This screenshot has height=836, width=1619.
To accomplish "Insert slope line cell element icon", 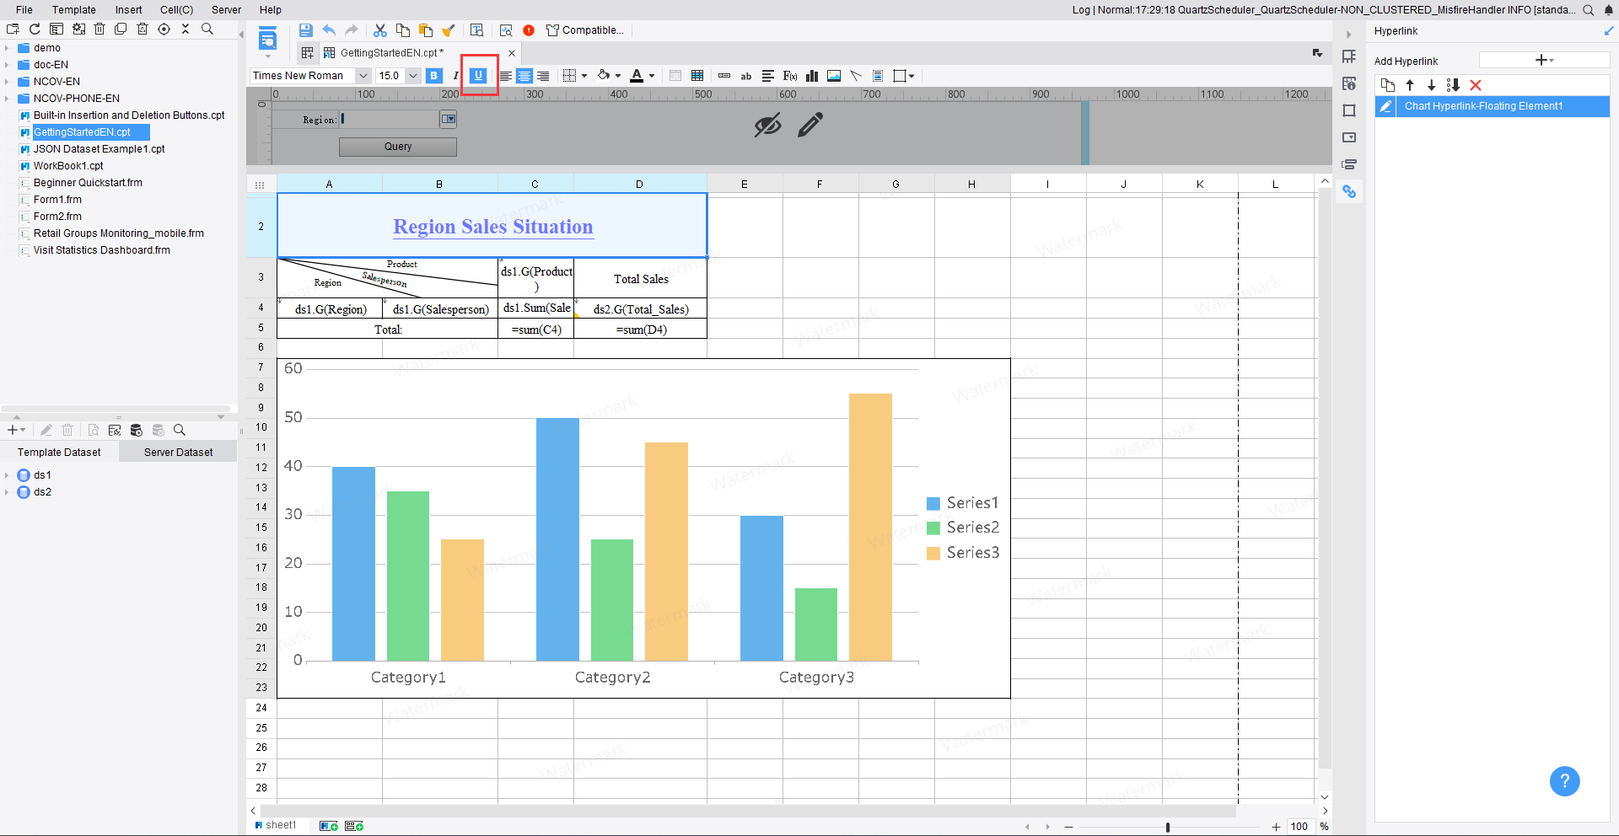I will [856, 76].
